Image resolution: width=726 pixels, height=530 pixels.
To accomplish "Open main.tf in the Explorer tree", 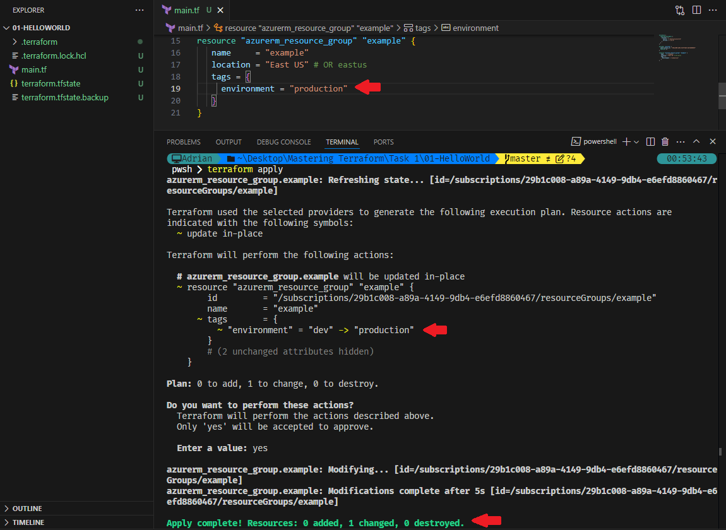I will [34, 69].
